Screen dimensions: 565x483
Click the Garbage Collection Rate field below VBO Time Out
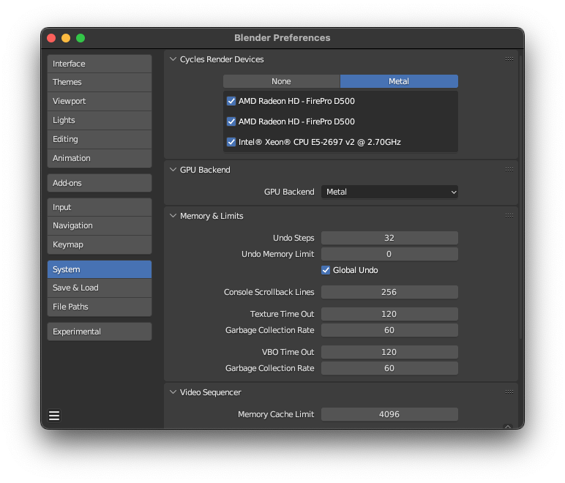click(389, 368)
